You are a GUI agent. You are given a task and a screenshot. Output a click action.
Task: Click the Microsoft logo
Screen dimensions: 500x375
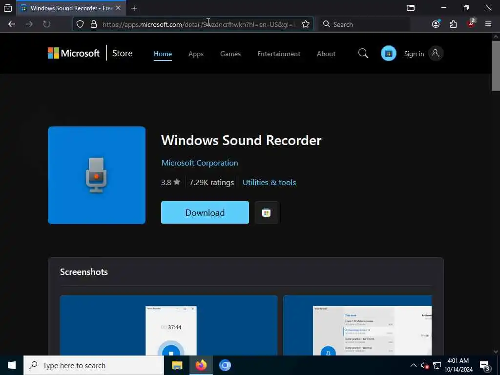tap(74, 53)
